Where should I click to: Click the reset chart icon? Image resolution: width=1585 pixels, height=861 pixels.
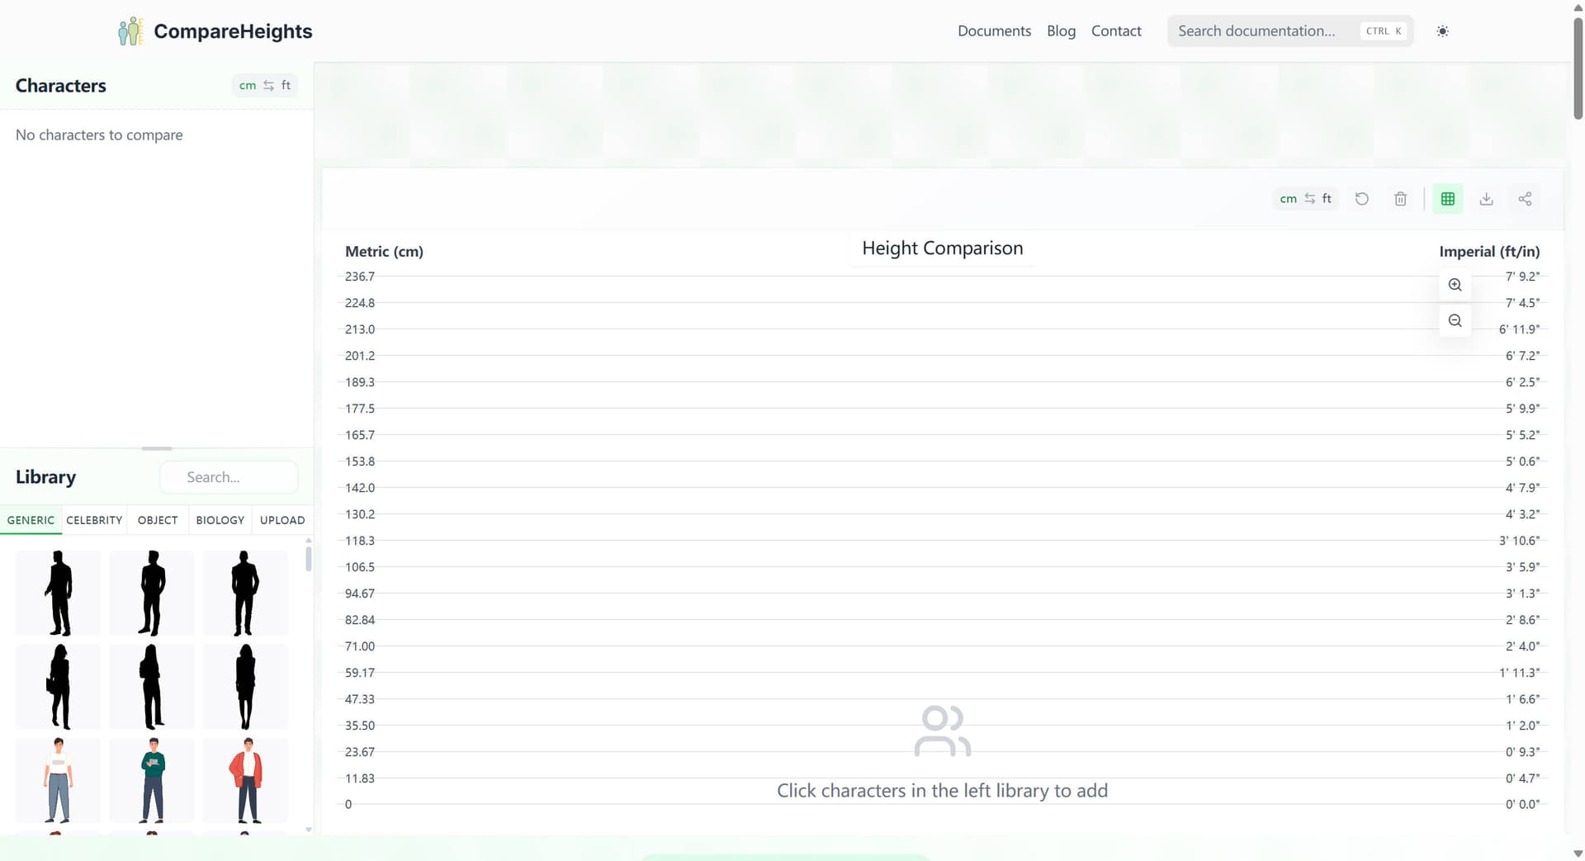pyautogui.click(x=1362, y=199)
